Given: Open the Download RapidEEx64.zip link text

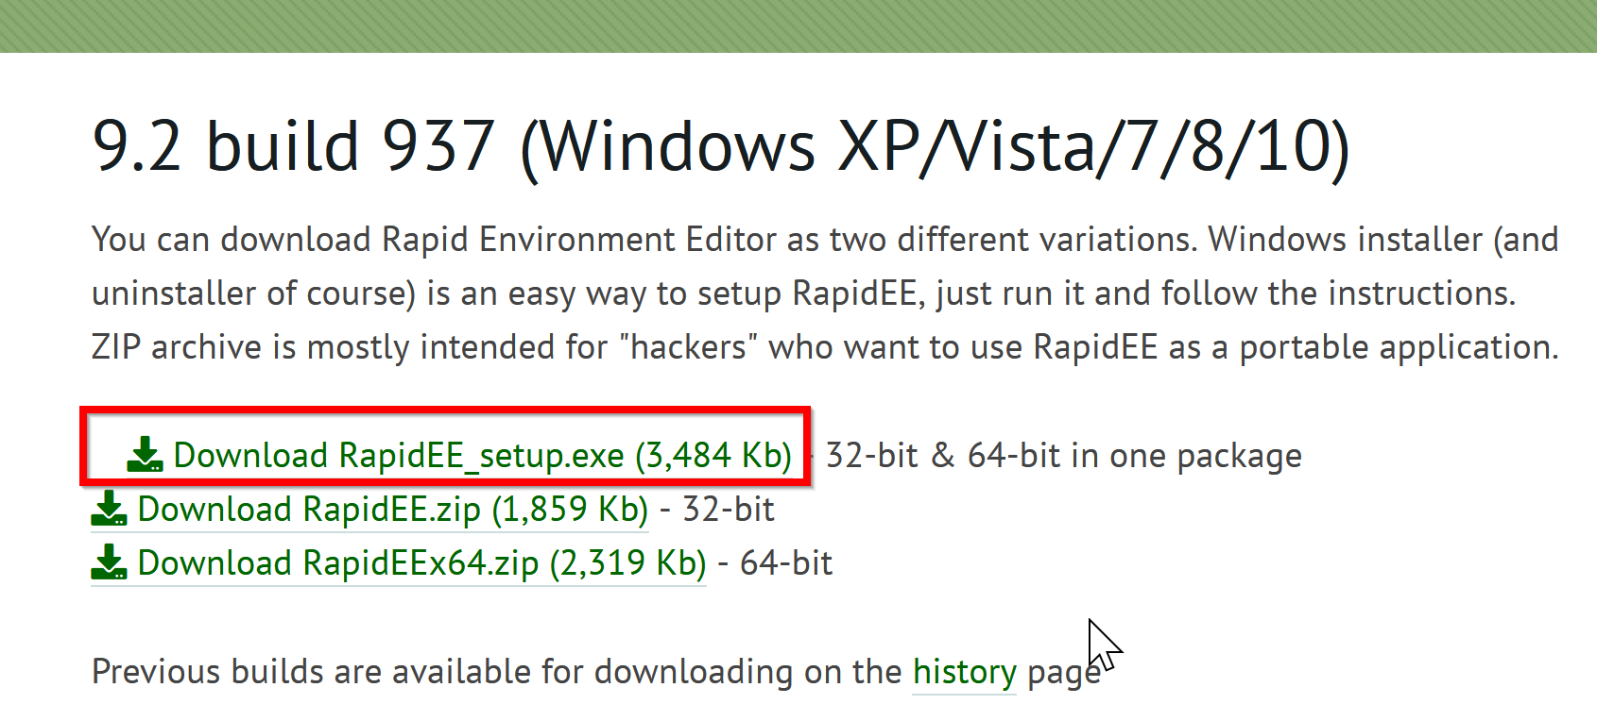Looking at the screenshot, I should 422,563.
